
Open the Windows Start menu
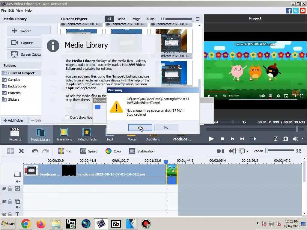coord(8,223)
